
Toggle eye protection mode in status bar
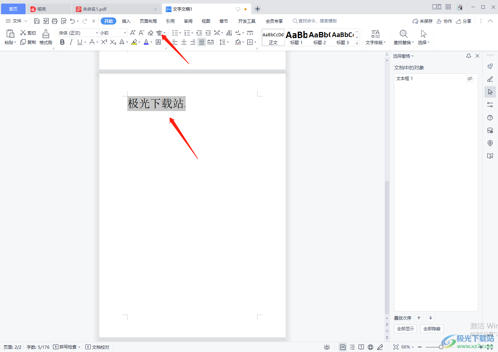[x=327, y=347]
